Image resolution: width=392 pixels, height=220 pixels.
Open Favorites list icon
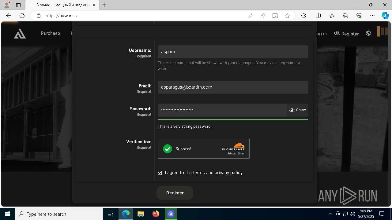click(332, 16)
